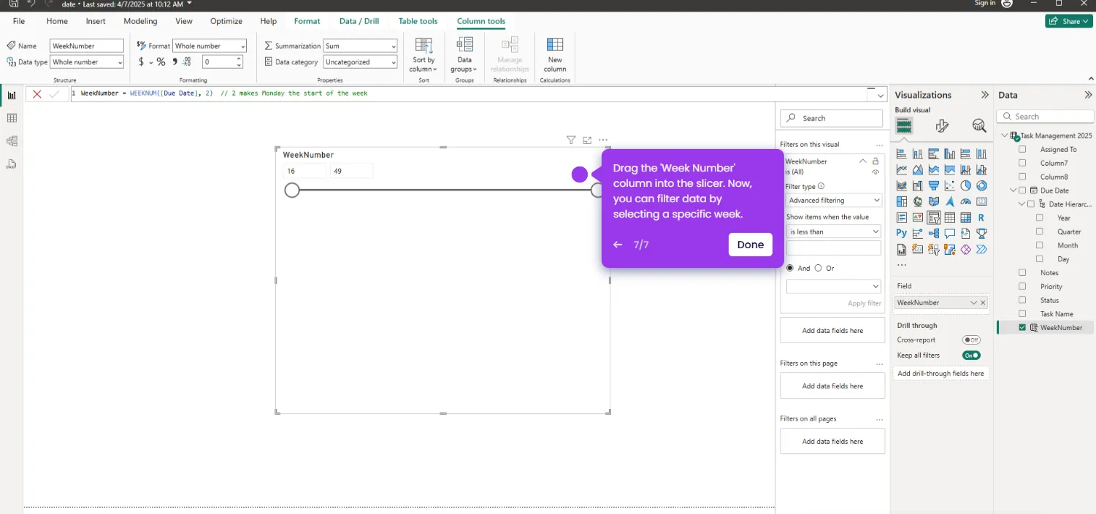
Task: Insert the Python visual
Action: (x=902, y=234)
